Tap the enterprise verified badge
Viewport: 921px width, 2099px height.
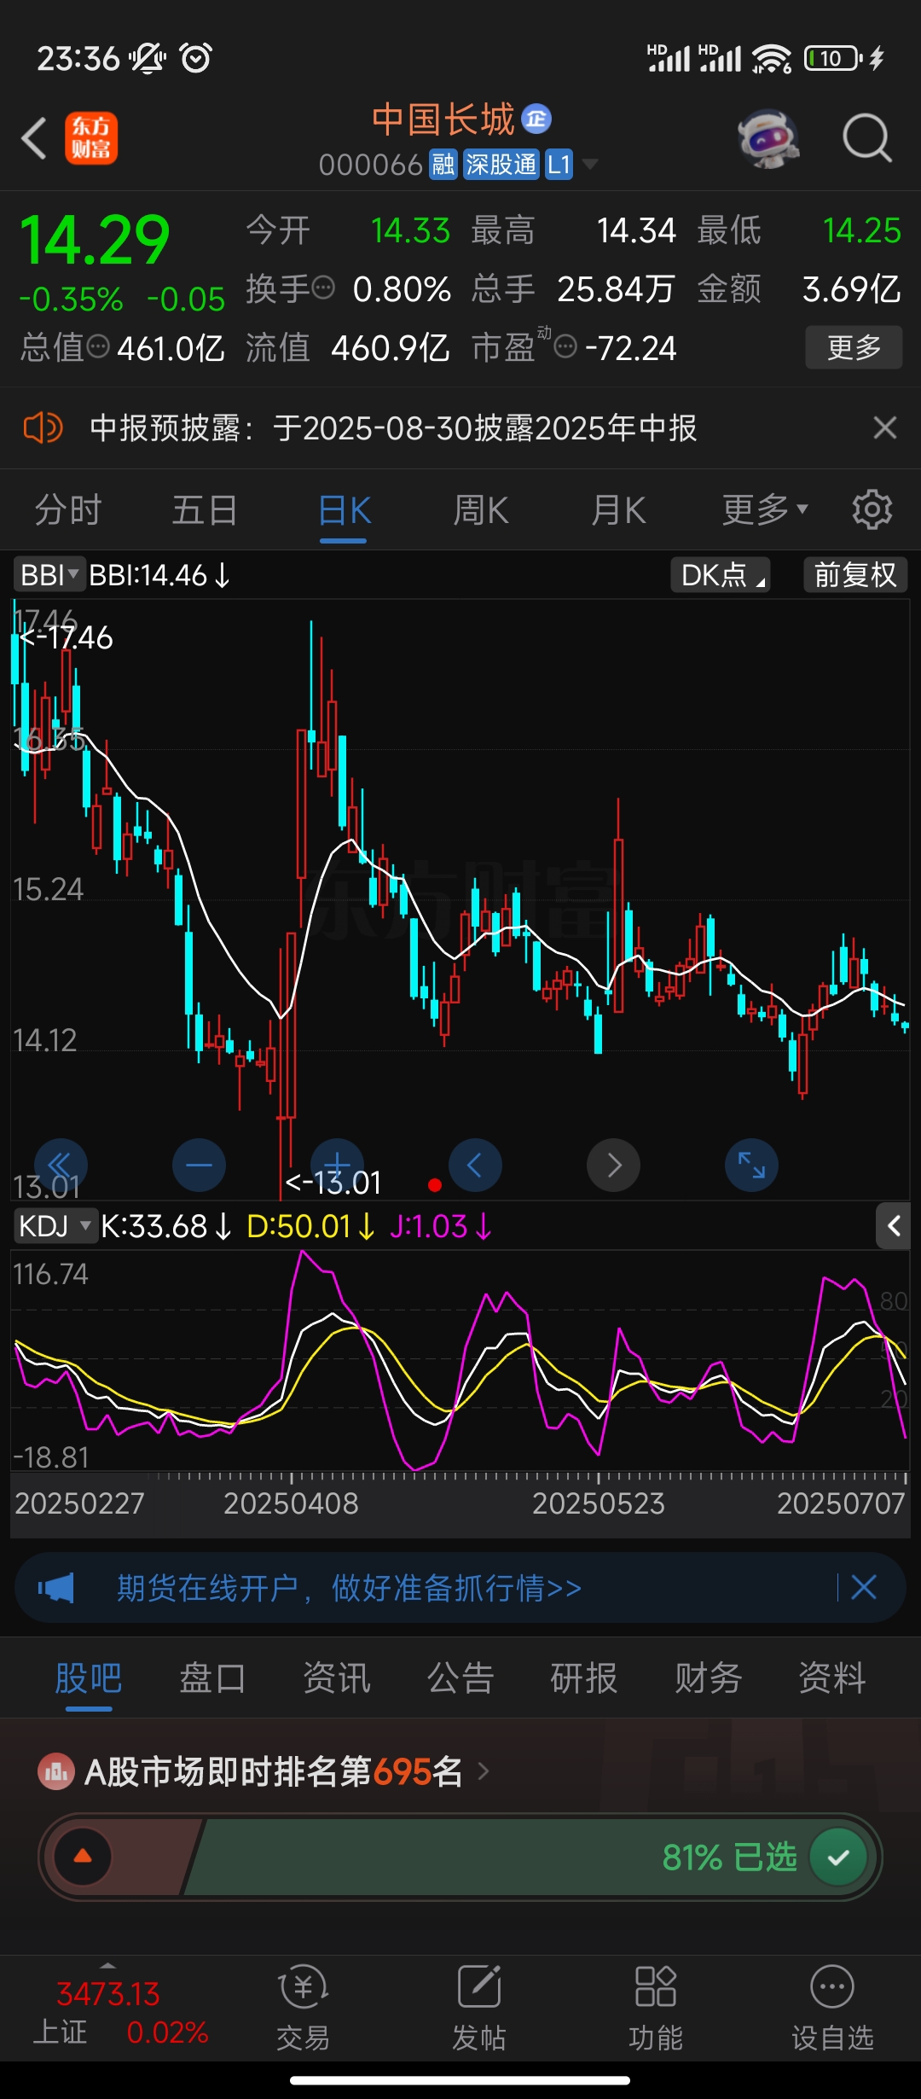point(536,119)
